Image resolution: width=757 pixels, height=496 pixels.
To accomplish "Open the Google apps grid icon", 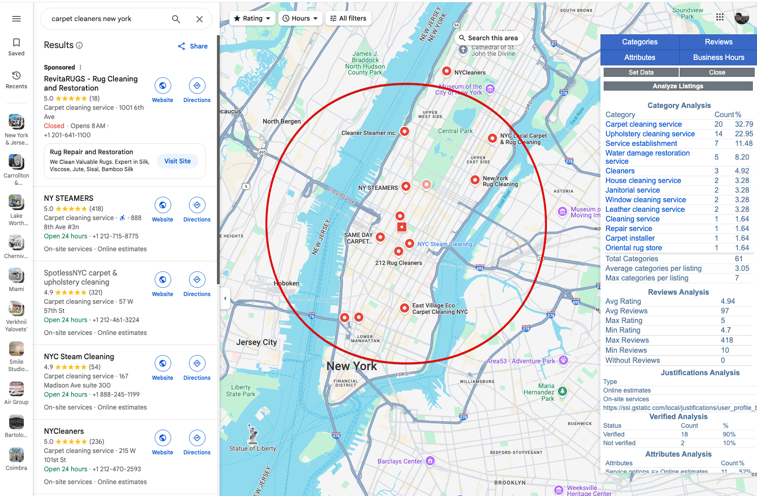I will [720, 17].
